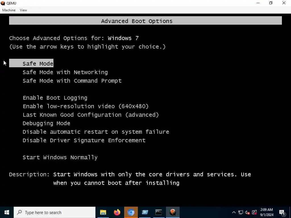291x218 pixels.
Task: Open the tray icon with red dot
Action: click(254, 212)
